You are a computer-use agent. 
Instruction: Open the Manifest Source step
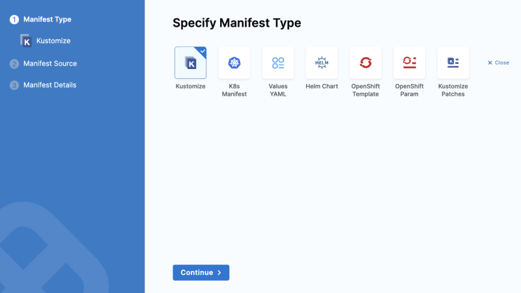click(50, 63)
